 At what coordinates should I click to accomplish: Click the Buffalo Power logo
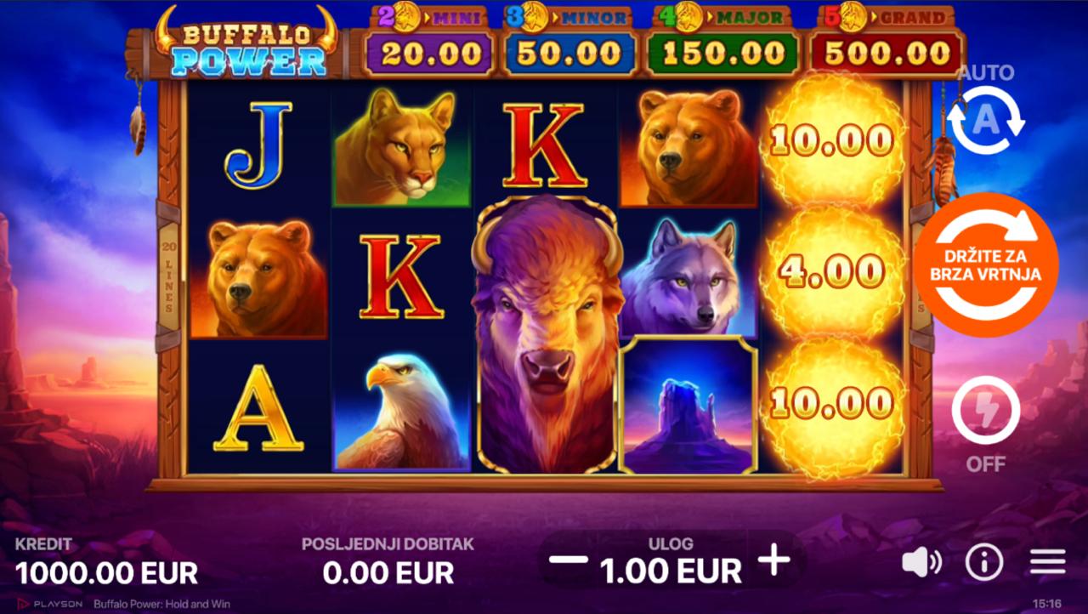(246, 43)
